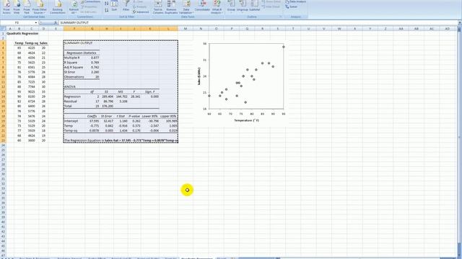The image size is (462, 259).
Task: Click the Group outline icon
Action: (231, 7)
